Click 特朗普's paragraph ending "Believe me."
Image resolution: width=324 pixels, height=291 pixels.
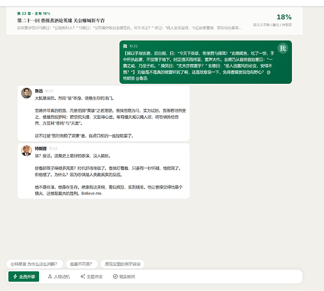click(x=109, y=190)
